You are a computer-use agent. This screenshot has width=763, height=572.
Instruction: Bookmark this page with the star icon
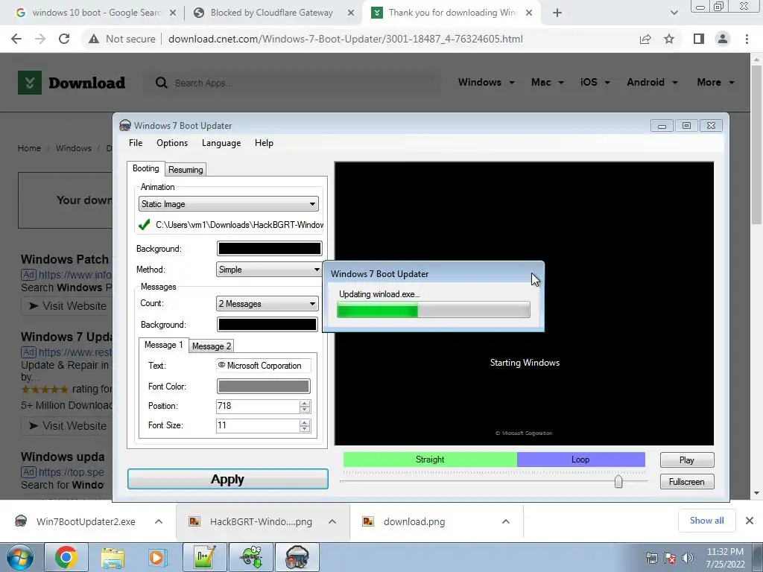669,39
